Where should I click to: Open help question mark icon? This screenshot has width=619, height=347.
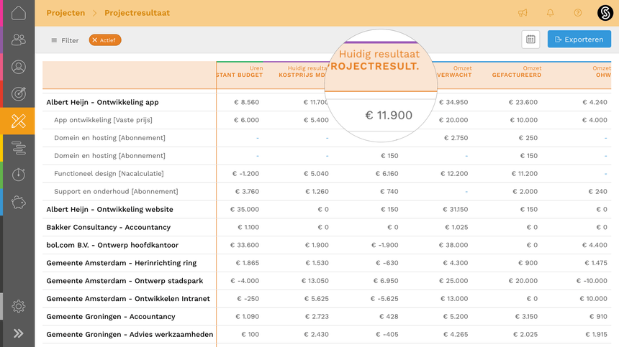click(577, 13)
